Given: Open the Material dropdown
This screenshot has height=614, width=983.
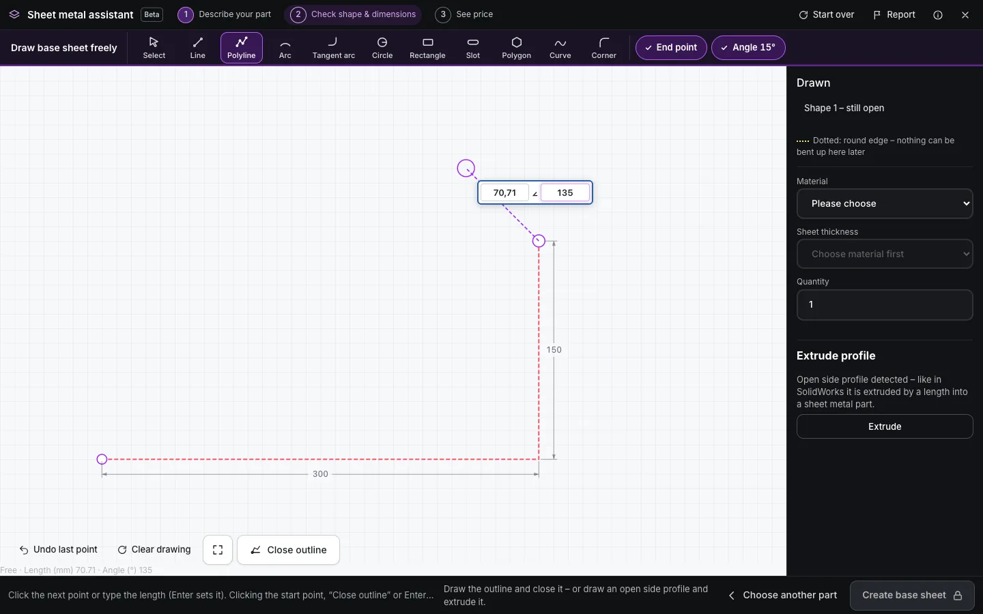Looking at the screenshot, I should (885, 204).
